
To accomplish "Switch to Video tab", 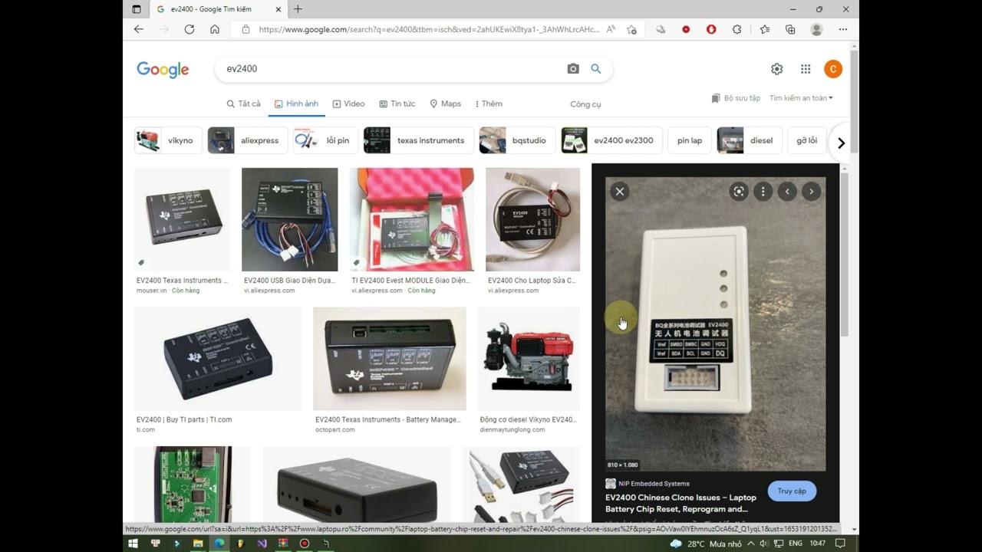I will (x=349, y=103).
